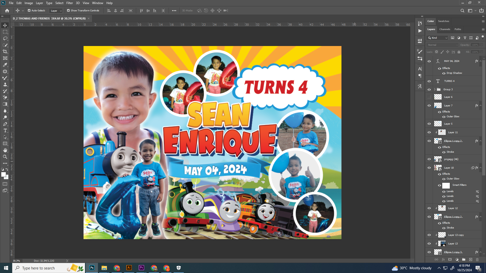Select the Zoom tool in the toolbar

(5, 157)
